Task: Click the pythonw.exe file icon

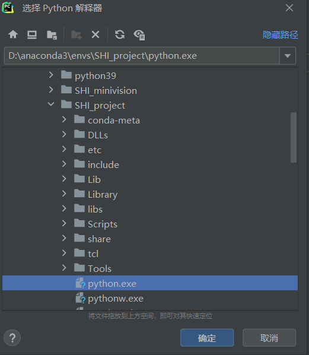Action: click(x=80, y=298)
